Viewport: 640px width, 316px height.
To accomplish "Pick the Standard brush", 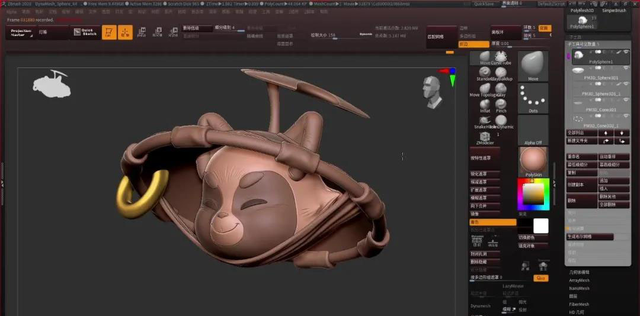I will click(x=485, y=74).
